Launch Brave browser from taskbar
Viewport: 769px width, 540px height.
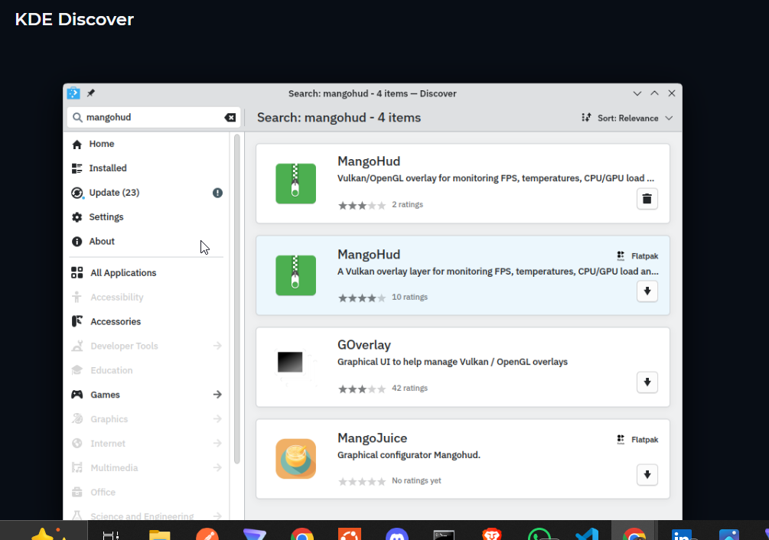point(491,534)
